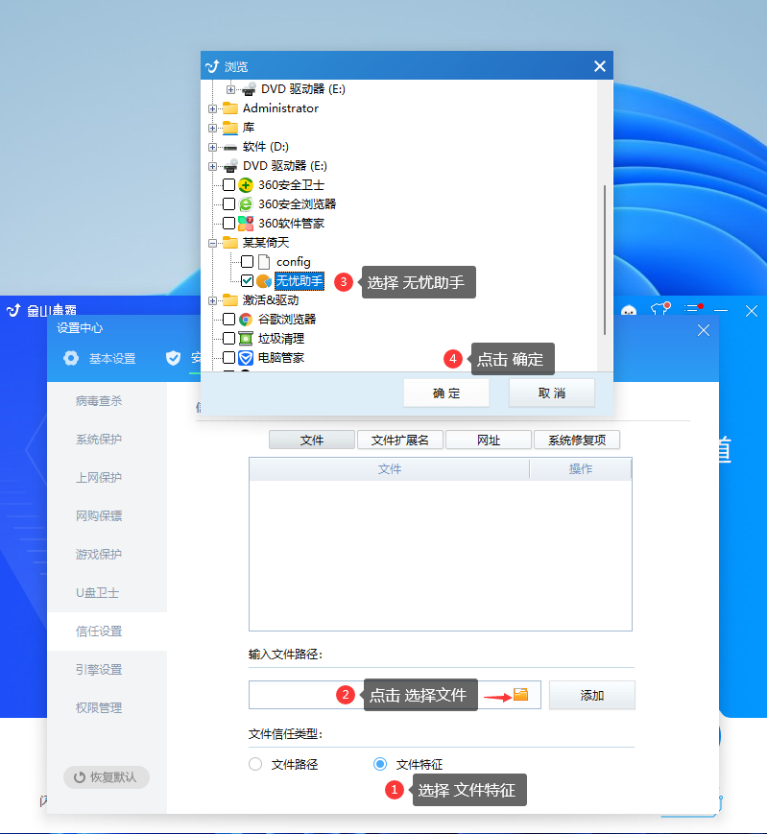Check the 电脑管家 checkbox

click(x=228, y=357)
